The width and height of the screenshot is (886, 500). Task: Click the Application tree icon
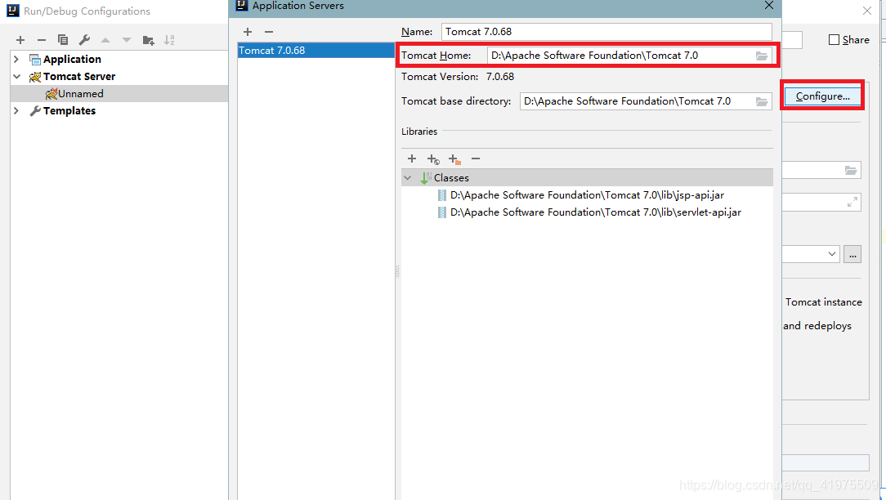35,60
